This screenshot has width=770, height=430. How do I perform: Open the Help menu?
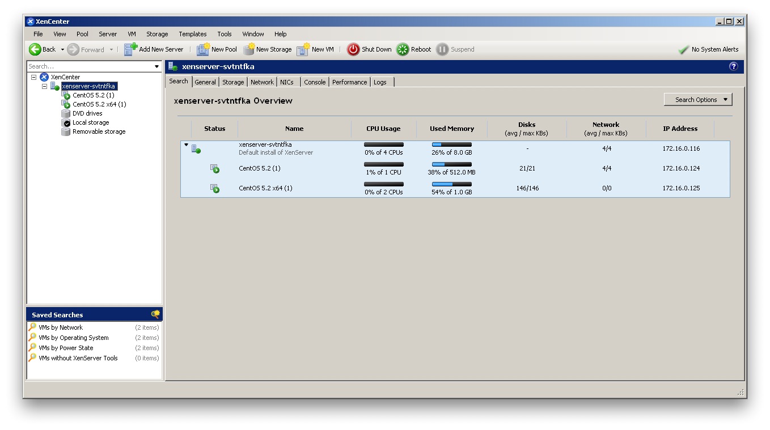point(281,34)
